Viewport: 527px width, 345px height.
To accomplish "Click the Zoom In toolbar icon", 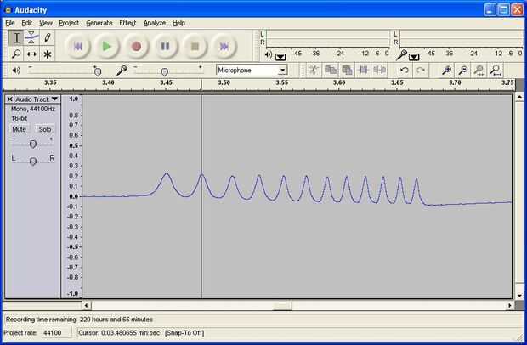I will click(446, 71).
